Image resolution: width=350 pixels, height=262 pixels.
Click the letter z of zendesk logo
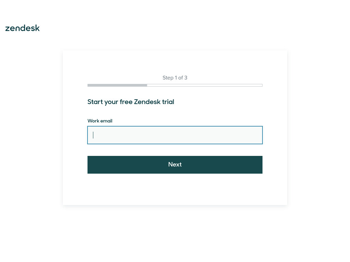[8, 29]
